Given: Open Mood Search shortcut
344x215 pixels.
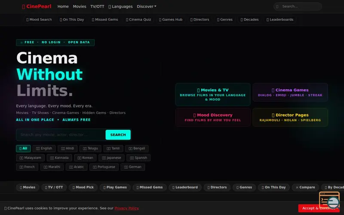Looking at the screenshot, I should pos(39,19).
